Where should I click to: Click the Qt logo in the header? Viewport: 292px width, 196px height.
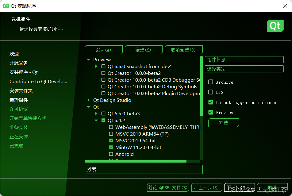point(275,26)
